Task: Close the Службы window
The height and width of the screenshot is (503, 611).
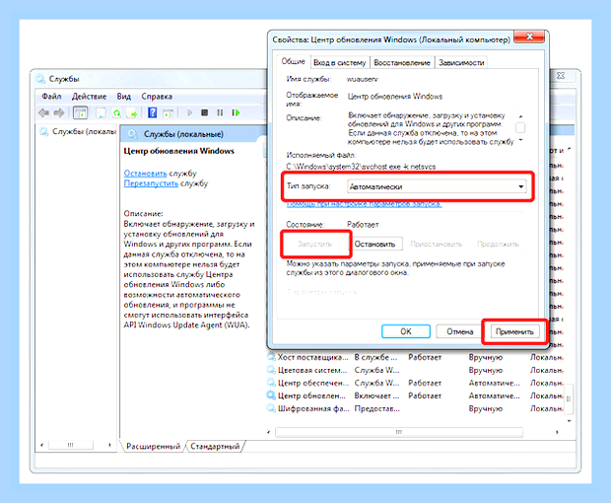Action: (561, 76)
